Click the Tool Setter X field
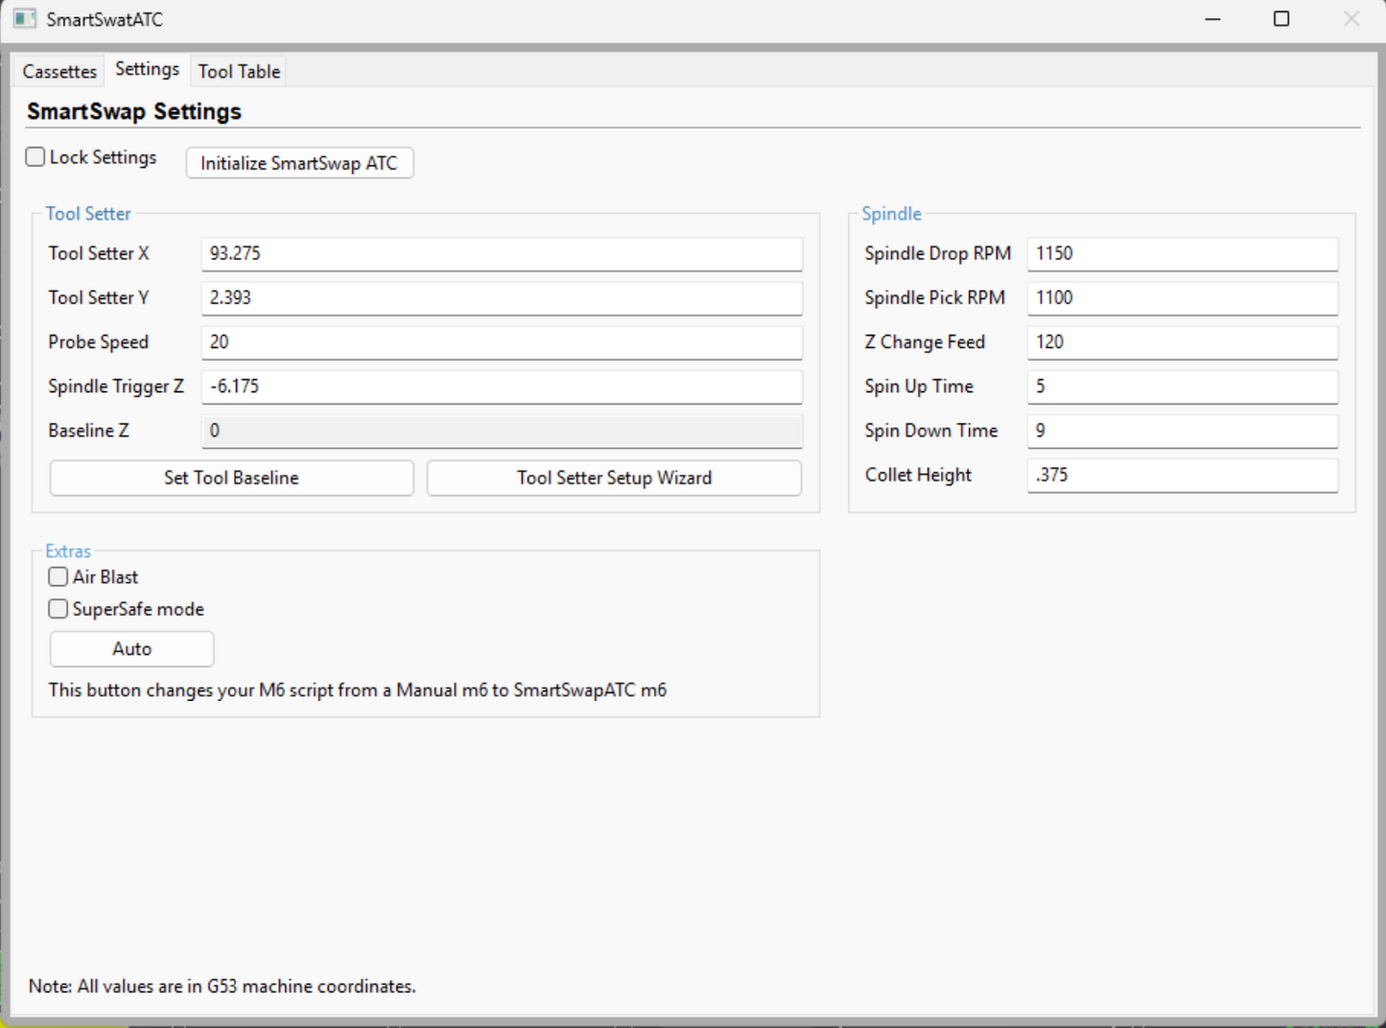The height and width of the screenshot is (1028, 1386). pyautogui.click(x=501, y=254)
